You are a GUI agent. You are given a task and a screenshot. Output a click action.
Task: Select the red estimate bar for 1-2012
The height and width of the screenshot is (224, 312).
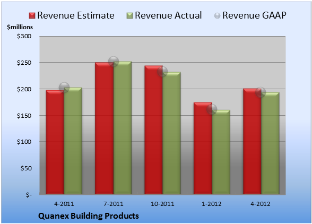point(203,148)
